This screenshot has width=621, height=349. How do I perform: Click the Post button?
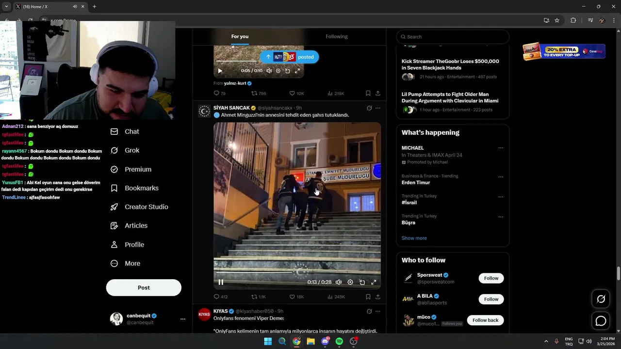pos(144,287)
